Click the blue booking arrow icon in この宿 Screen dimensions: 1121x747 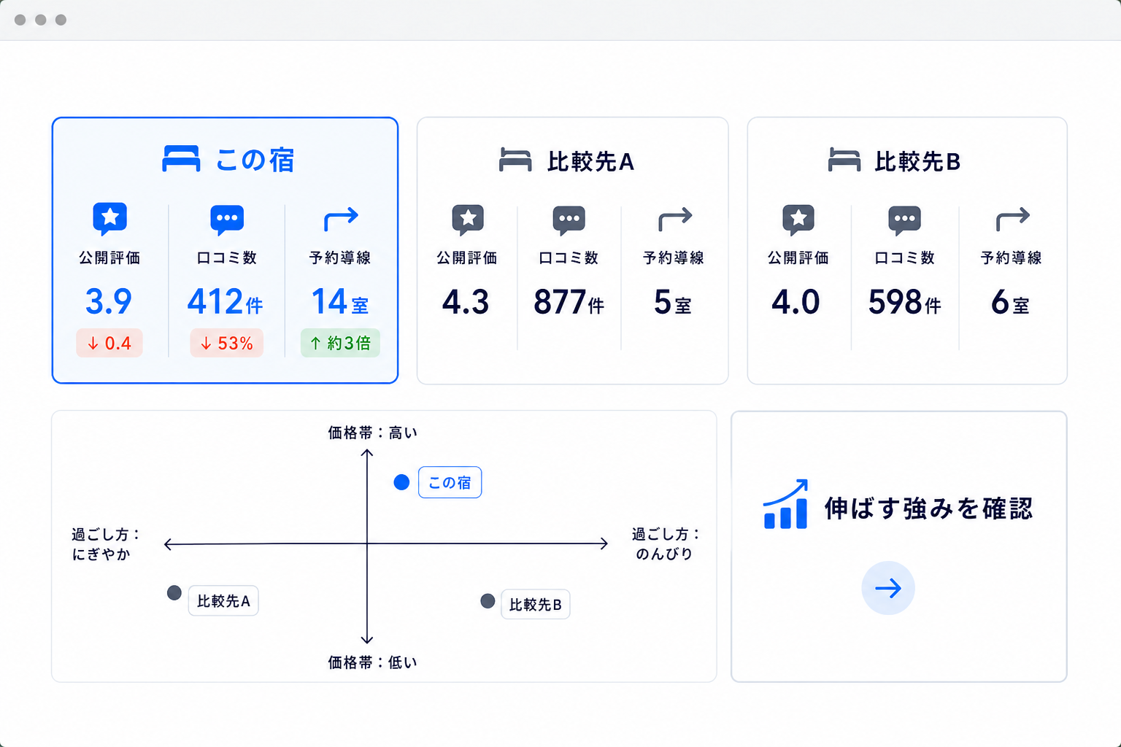(x=341, y=219)
